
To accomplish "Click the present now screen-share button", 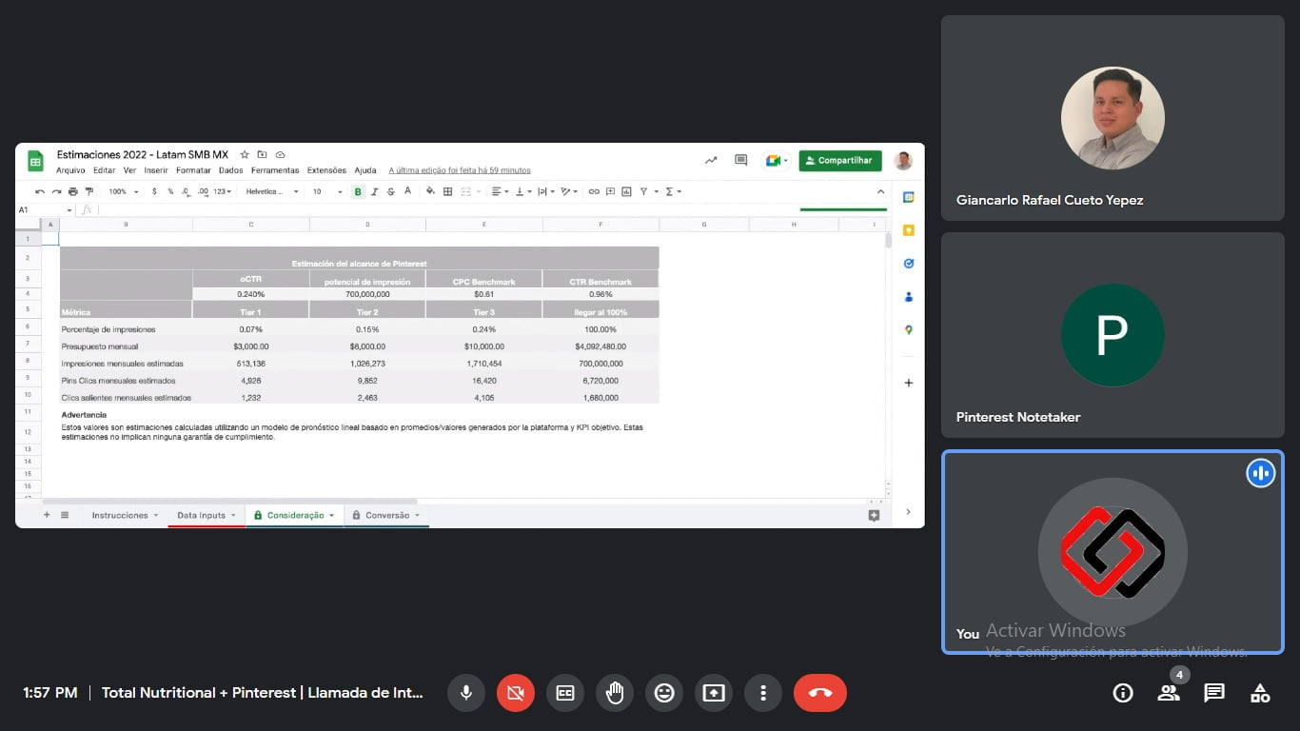I will tap(714, 693).
